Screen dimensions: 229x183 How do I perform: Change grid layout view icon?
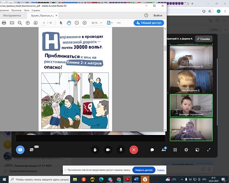[175, 150]
